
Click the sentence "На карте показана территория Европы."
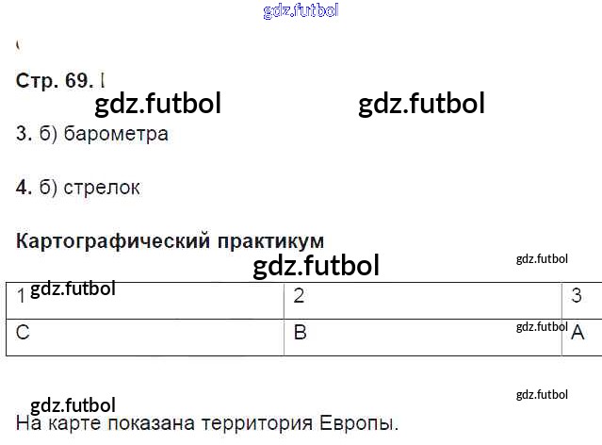[x=207, y=423]
